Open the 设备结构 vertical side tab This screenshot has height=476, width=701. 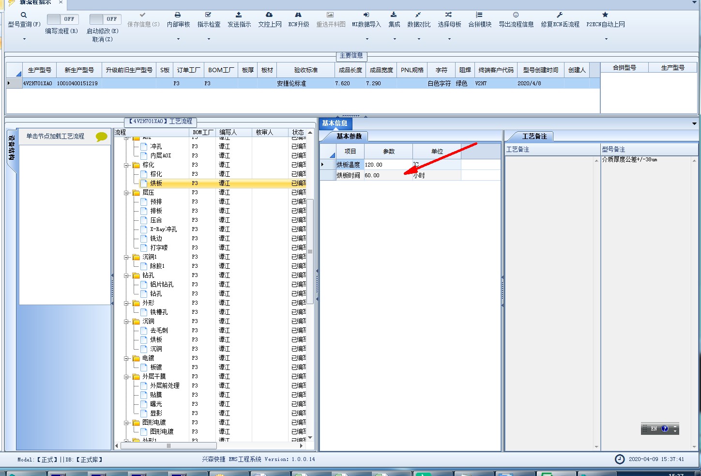click(x=12, y=149)
